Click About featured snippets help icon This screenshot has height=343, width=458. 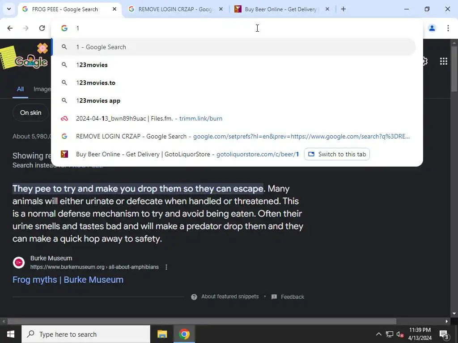coord(194,297)
